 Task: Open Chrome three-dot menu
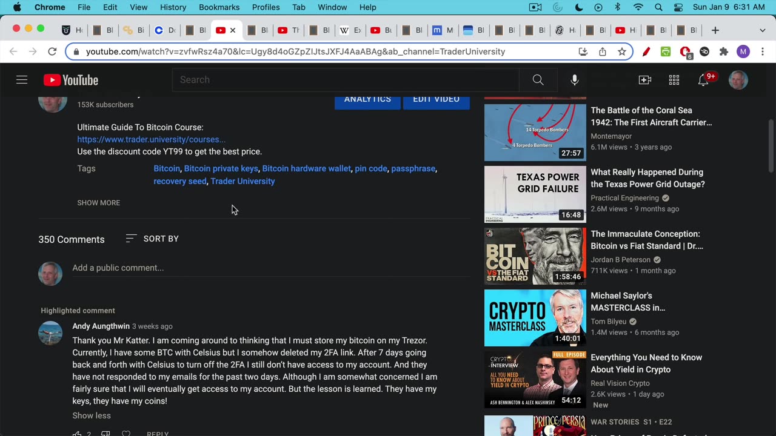(x=762, y=51)
